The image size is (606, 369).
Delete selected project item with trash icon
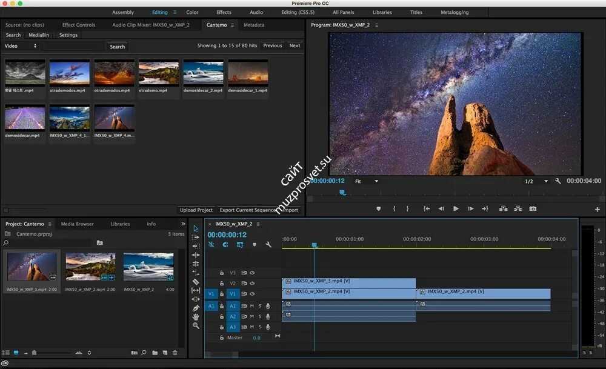coord(175,353)
